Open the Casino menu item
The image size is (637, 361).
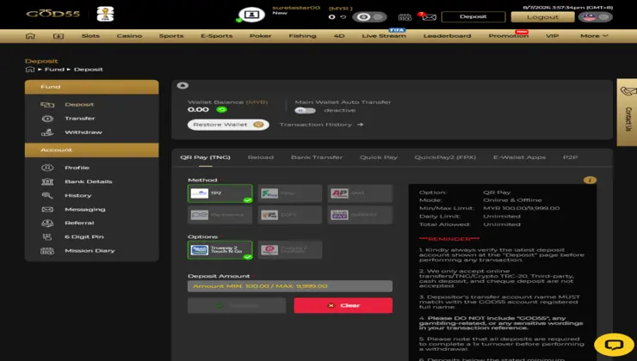[x=129, y=36]
